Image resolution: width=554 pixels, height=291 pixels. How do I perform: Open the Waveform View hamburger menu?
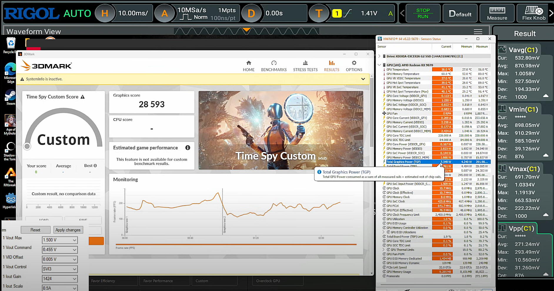coord(478,31)
